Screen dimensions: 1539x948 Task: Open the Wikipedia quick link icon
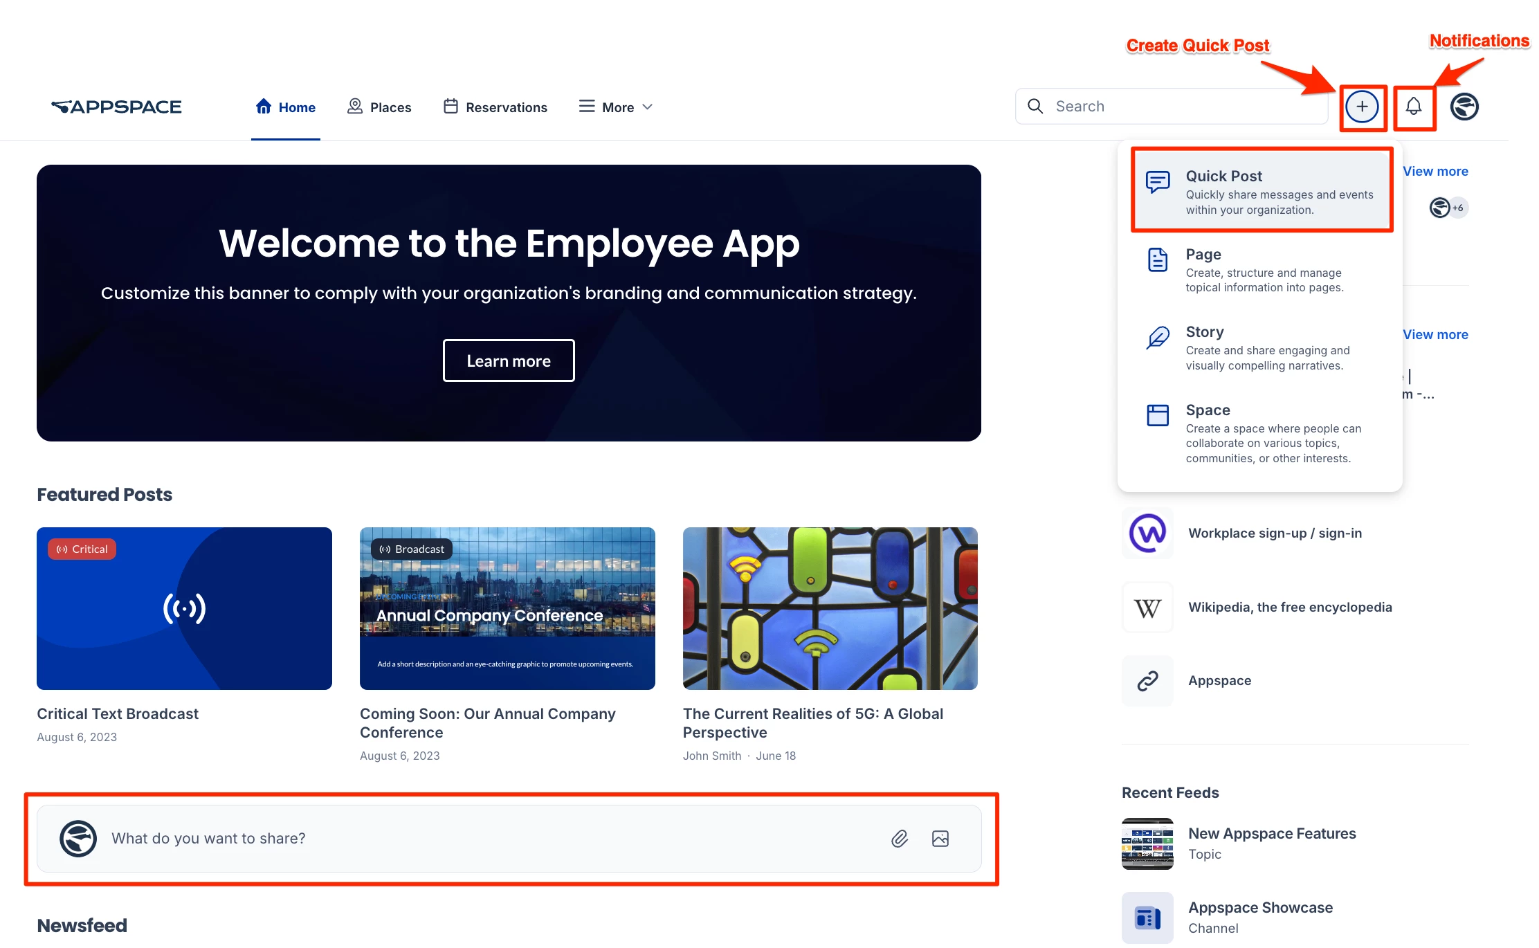[x=1147, y=608]
